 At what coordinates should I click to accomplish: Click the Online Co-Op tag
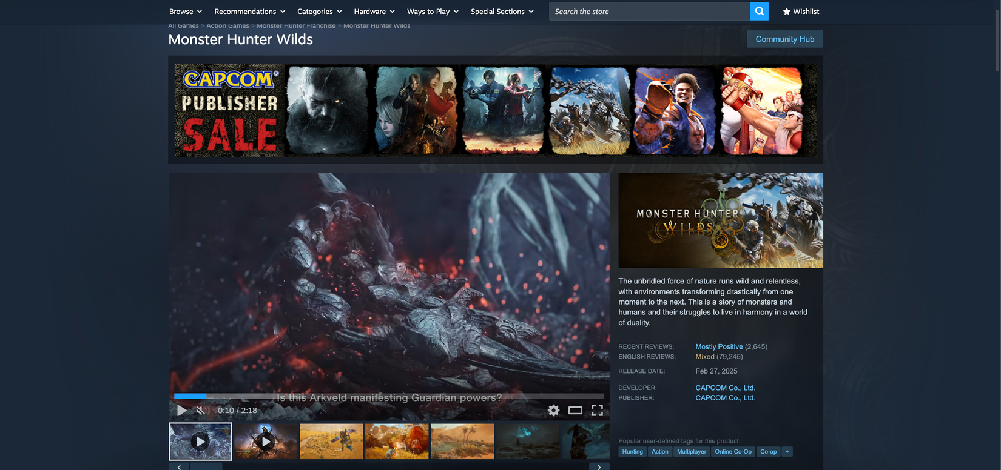[733, 452]
